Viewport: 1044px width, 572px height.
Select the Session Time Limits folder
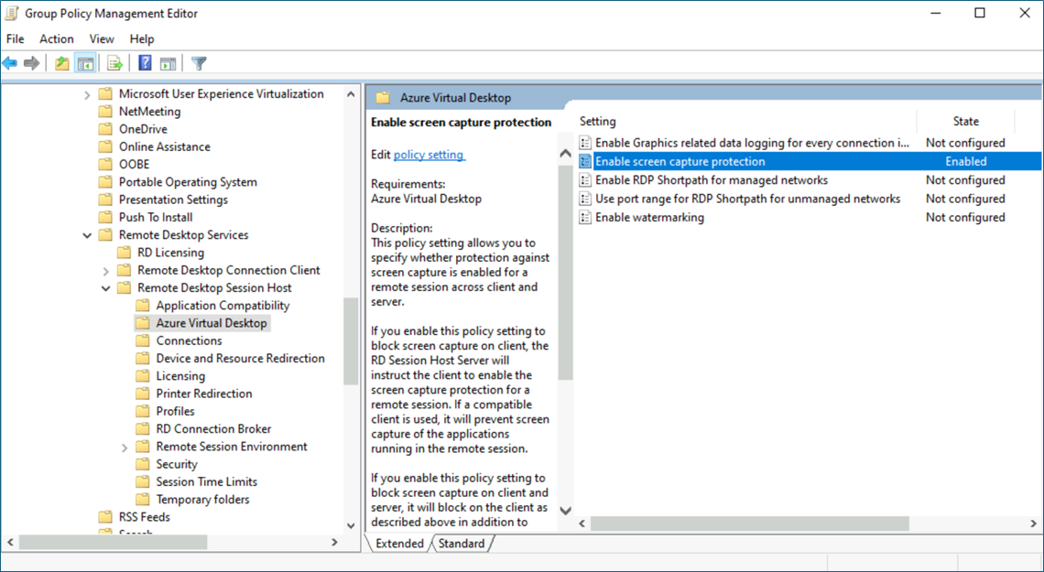206,481
